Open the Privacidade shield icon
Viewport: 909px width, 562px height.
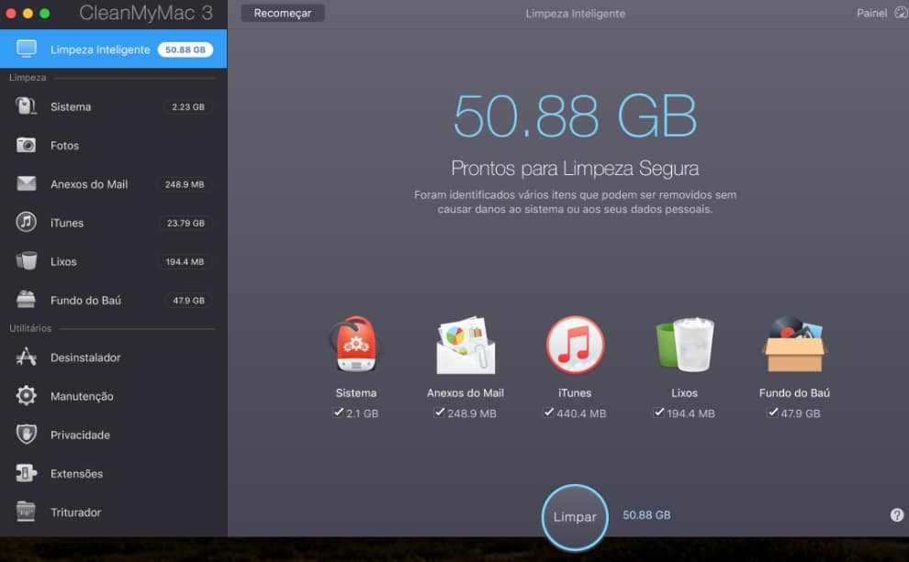point(26,434)
